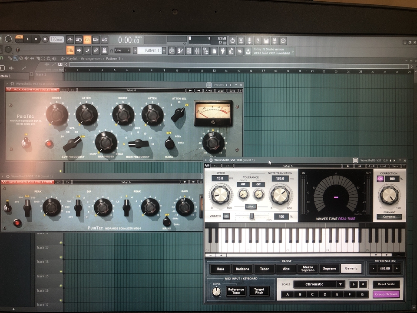This screenshot has width=417, height=313.
Task: Open Save menu in Waves Tune
Action: 395,166
